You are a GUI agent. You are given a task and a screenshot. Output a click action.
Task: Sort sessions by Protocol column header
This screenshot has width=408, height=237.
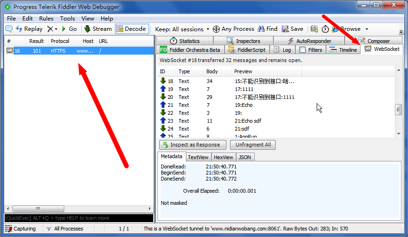point(60,41)
